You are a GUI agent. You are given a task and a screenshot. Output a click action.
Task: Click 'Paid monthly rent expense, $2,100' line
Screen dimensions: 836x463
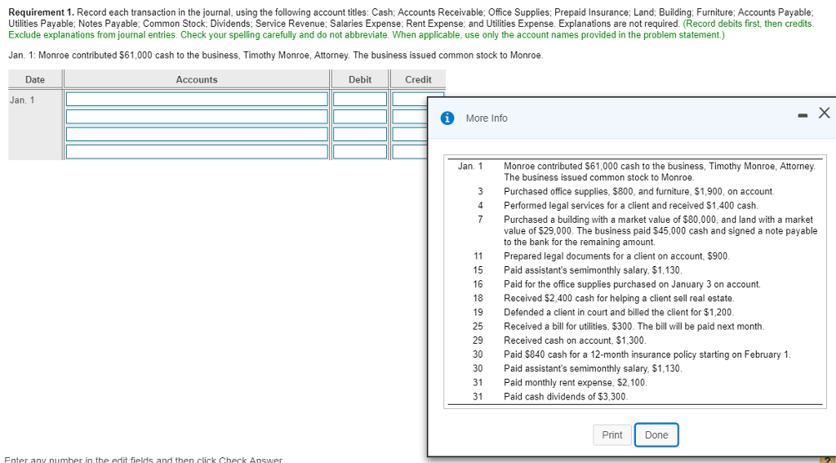tap(576, 382)
